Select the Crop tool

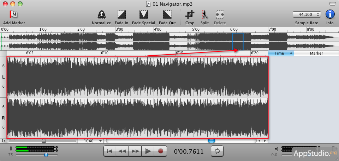pyautogui.click(x=190, y=15)
